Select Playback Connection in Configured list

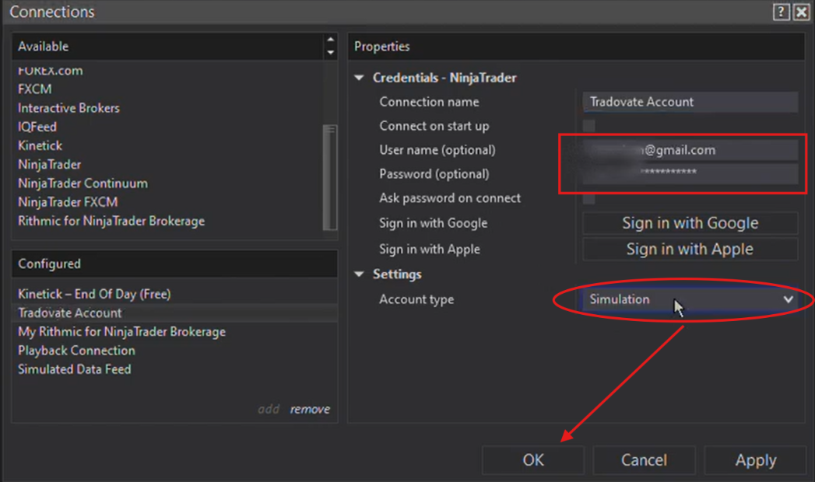pyautogui.click(x=76, y=351)
